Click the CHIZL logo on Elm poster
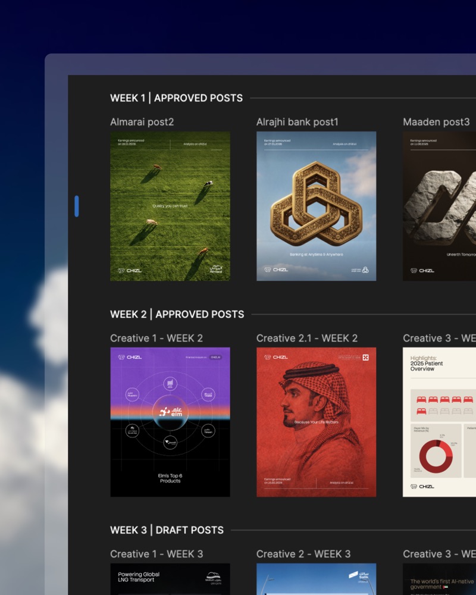476x595 pixels. (130, 357)
